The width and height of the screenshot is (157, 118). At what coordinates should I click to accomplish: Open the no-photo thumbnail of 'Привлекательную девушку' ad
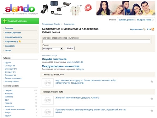(48, 112)
